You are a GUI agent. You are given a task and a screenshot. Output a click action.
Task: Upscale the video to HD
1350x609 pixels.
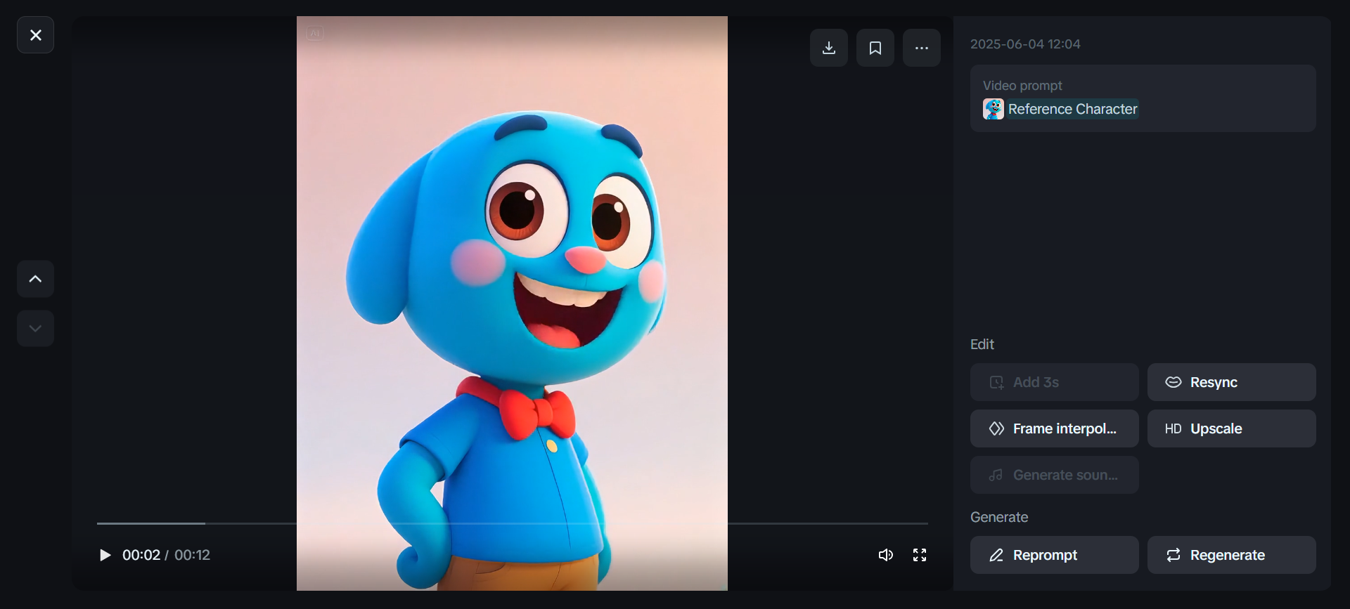[x=1232, y=428]
